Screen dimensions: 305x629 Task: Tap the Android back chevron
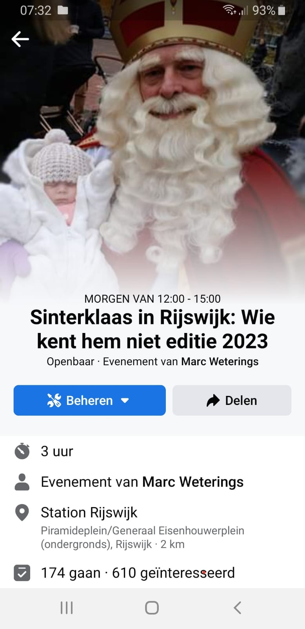(237, 608)
